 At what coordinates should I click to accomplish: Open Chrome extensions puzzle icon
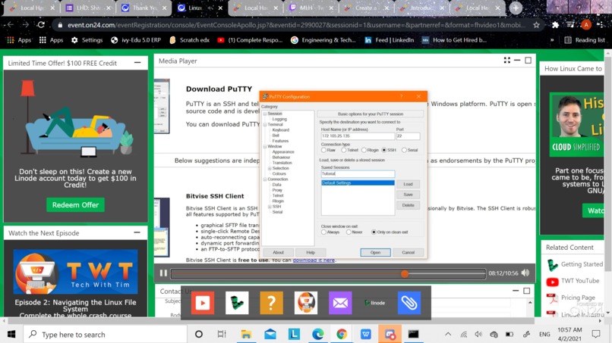(x=555, y=25)
